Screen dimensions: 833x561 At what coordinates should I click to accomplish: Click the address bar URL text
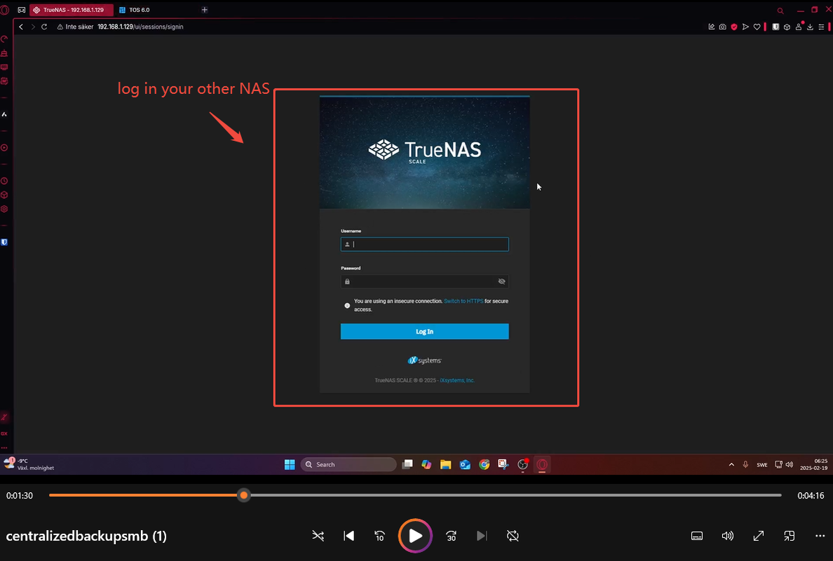[140, 27]
